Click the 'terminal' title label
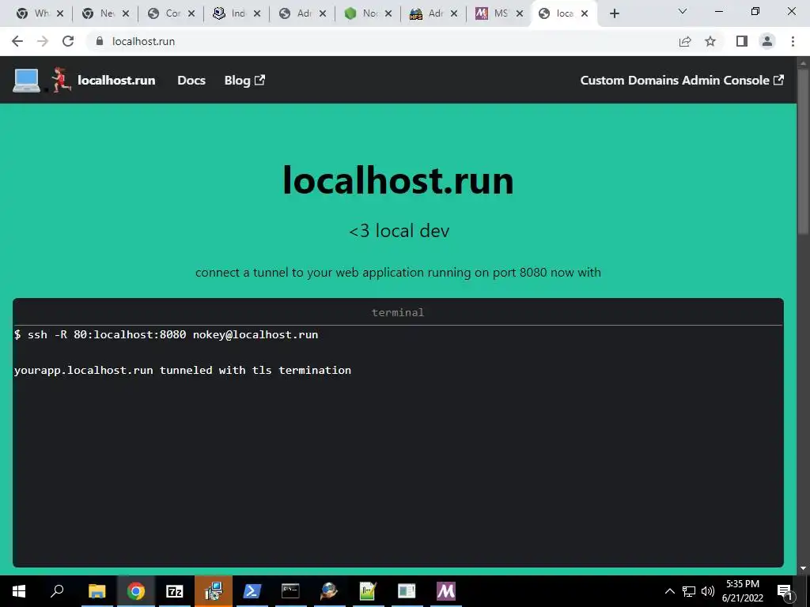This screenshot has width=810, height=607. pos(398,312)
